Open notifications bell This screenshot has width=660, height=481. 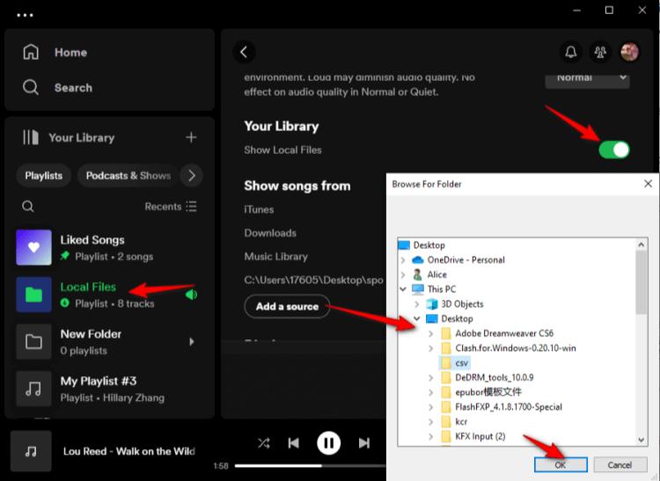point(571,52)
